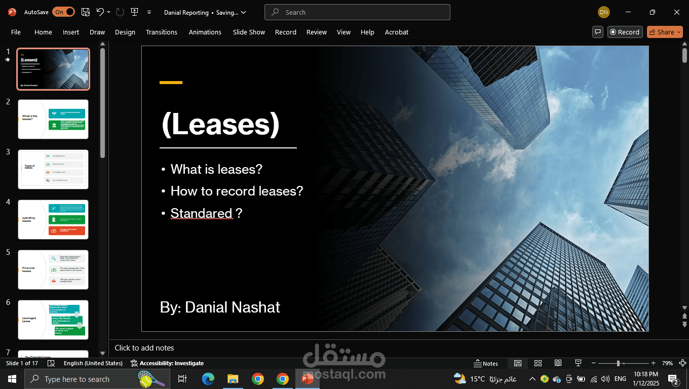
Task: Click the zoom in plus button
Action: [653, 363]
